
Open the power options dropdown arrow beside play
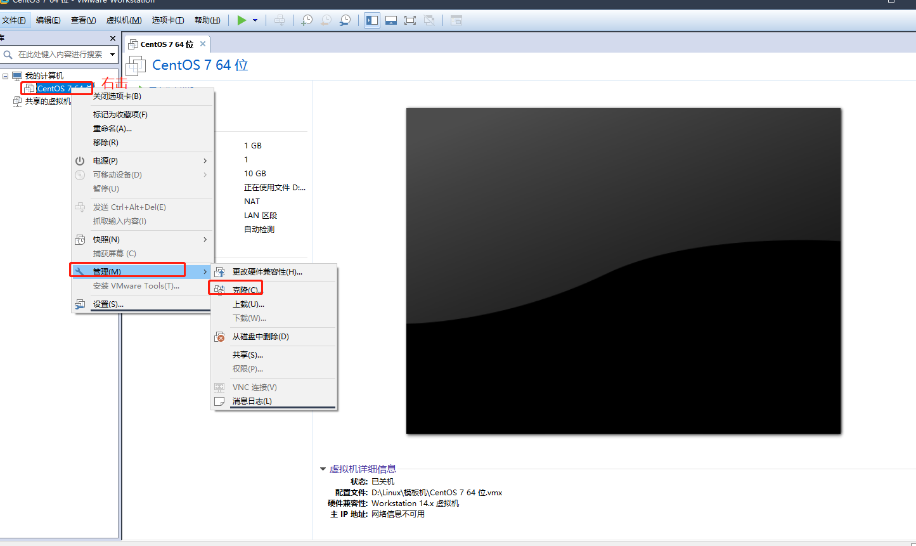click(x=255, y=20)
